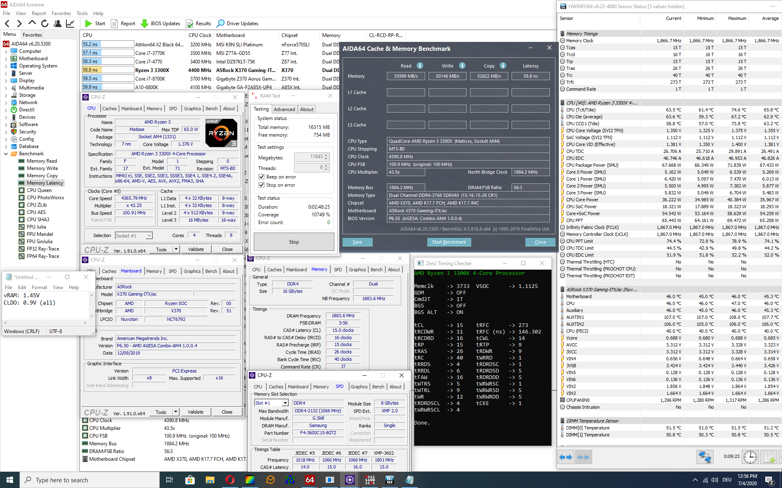
Task: Open CPU-Z Socket #1 selection dropdown
Action: [149, 236]
